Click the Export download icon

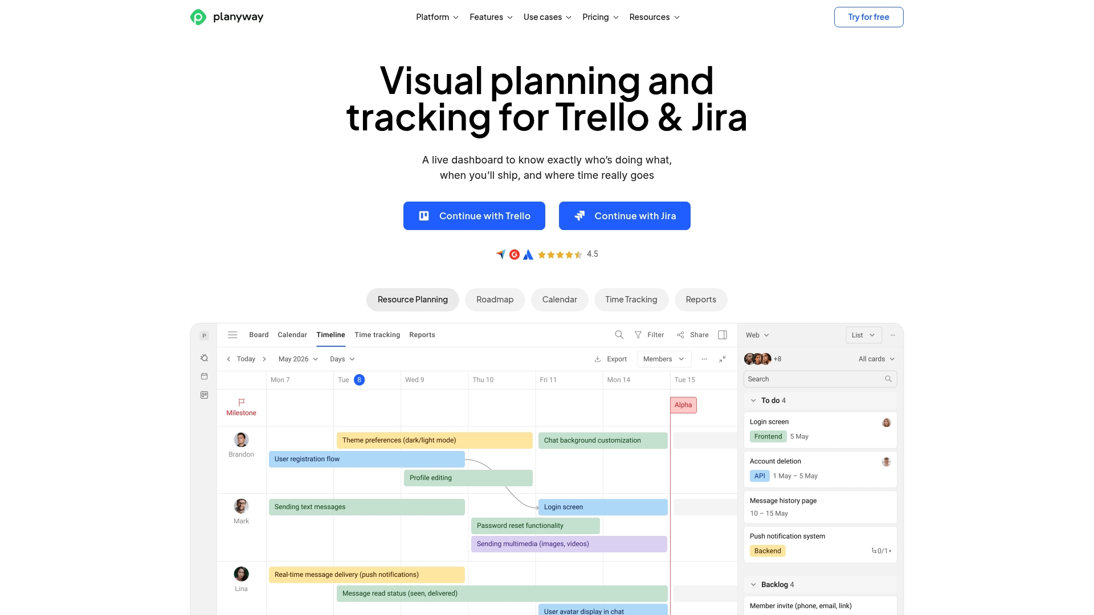point(598,359)
